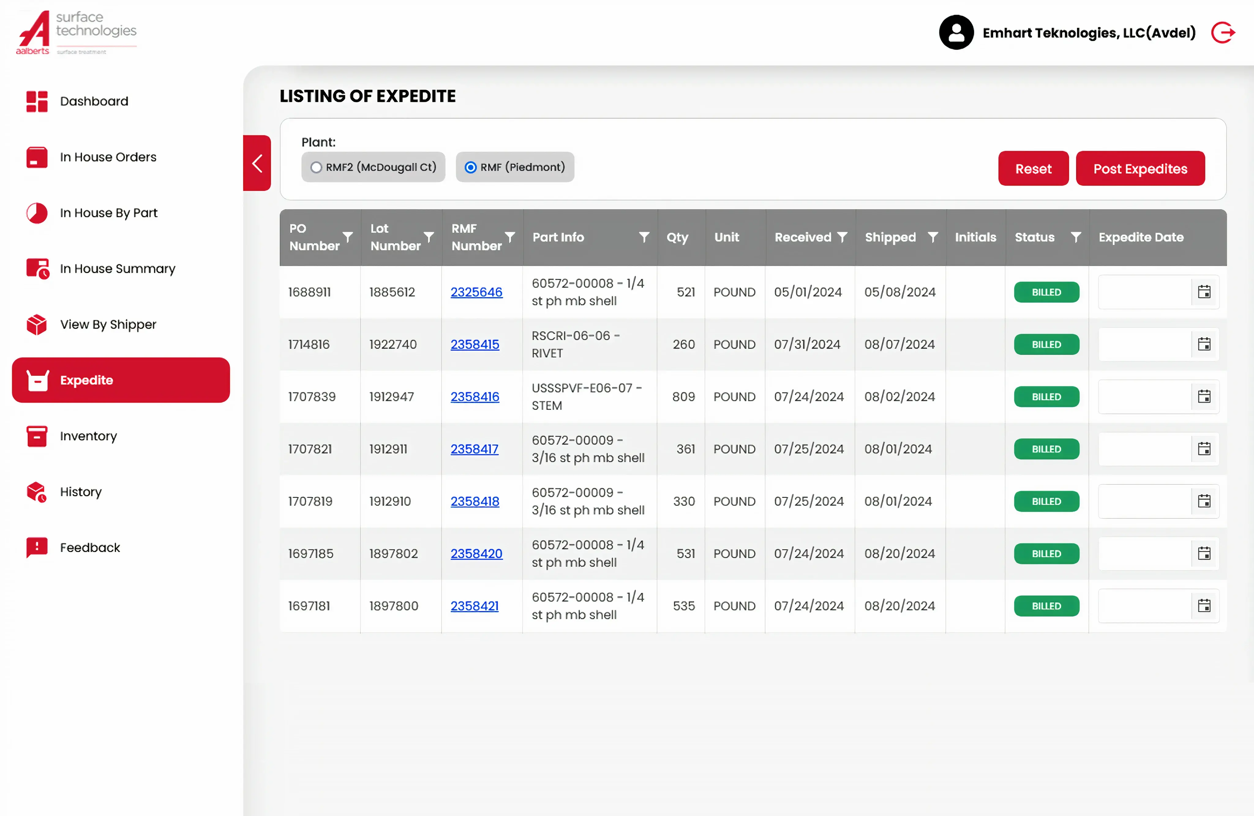This screenshot has height=816, width=1254.
Task: Open calendar picker for RMF 2358421 row
Action: pyautogui.click(x=1204, y=605)
